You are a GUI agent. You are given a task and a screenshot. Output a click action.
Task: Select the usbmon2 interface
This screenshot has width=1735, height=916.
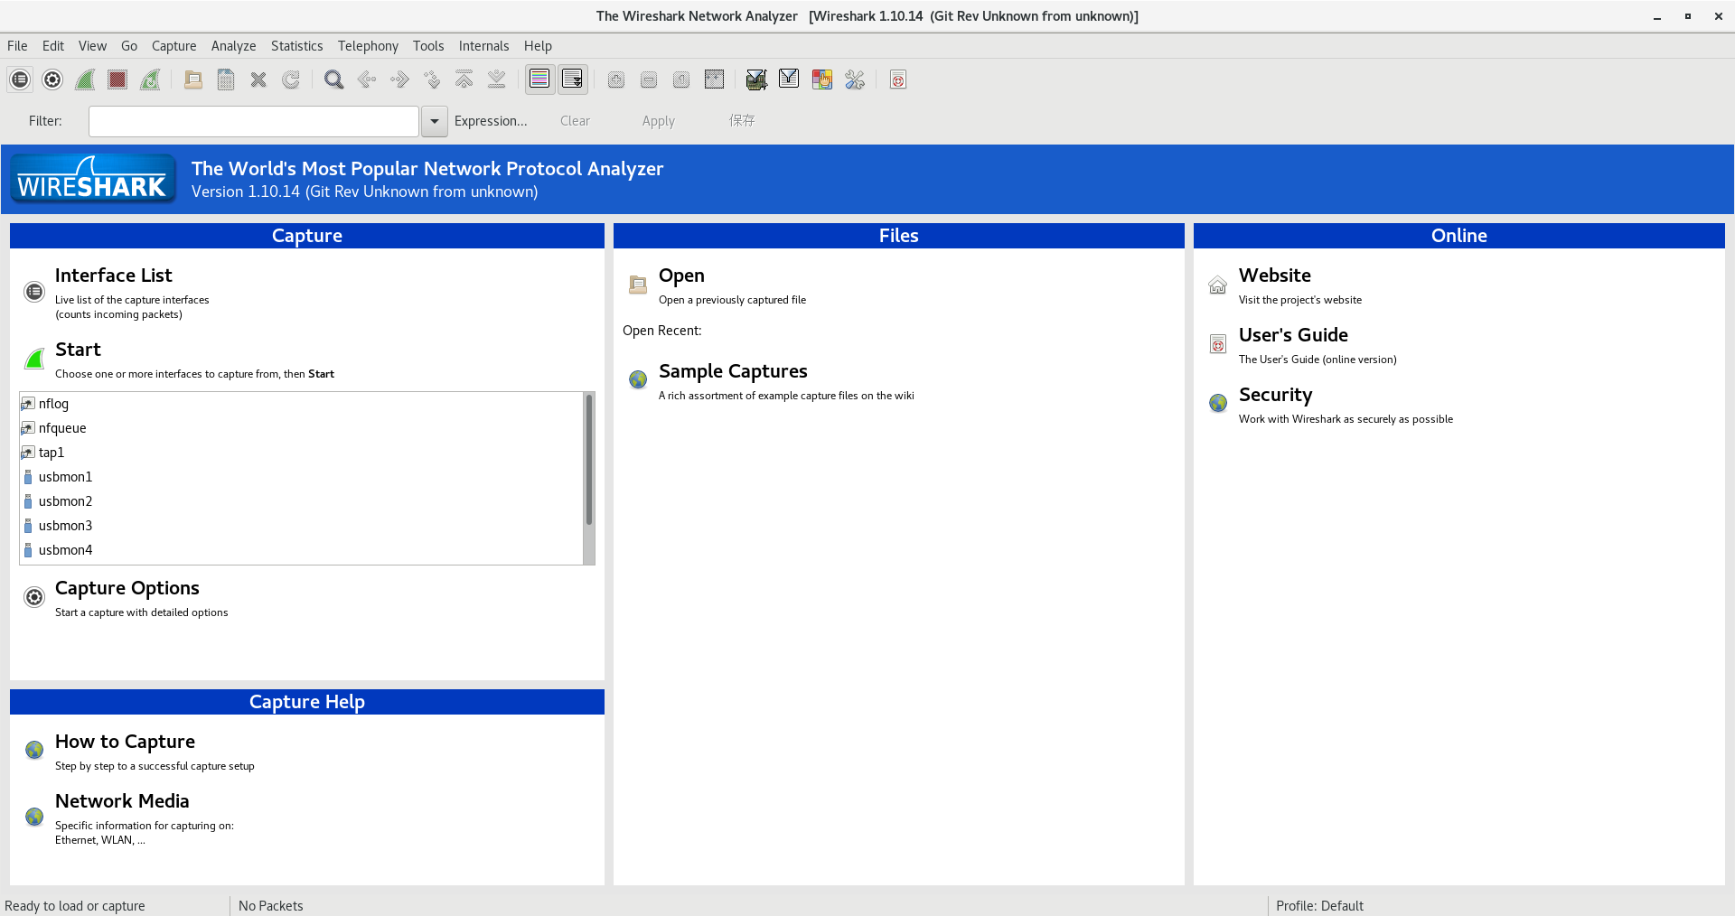coord(302,501)
